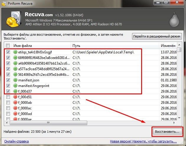Toggle the select-all checkbox in the header
The height and width of the screenshot is (146, 186).
pyautogui.click(x=8, y=46)
